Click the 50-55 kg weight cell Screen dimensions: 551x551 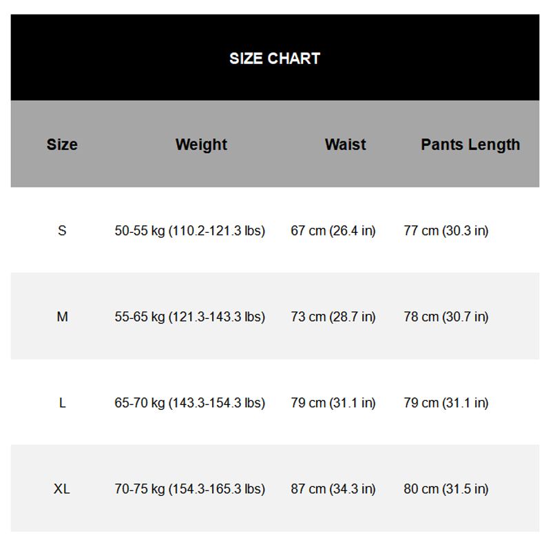[x=189, y=231]
